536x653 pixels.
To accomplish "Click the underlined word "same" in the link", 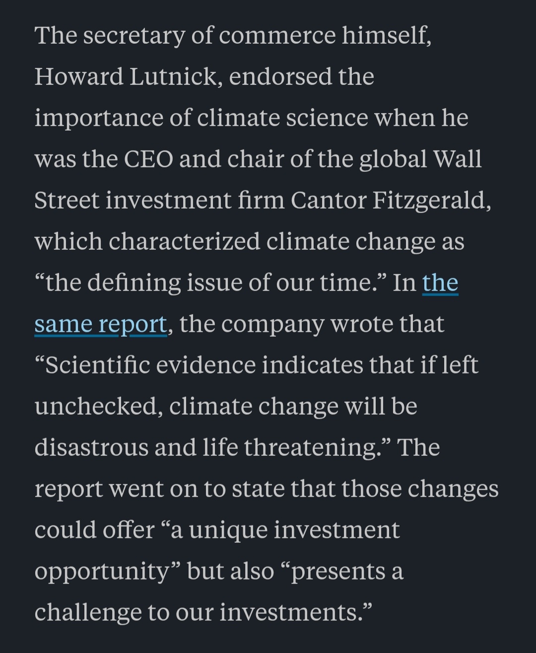I will click(x=64, y=324).
